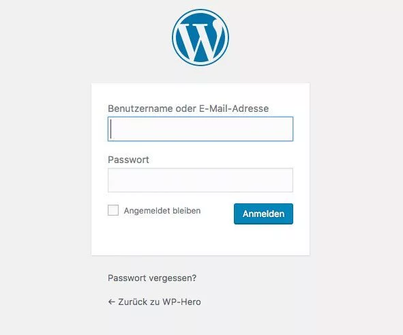Open WordPress.org via the round W logo
The height and width of the screenshot is (335, 403).
click(200, 38)
